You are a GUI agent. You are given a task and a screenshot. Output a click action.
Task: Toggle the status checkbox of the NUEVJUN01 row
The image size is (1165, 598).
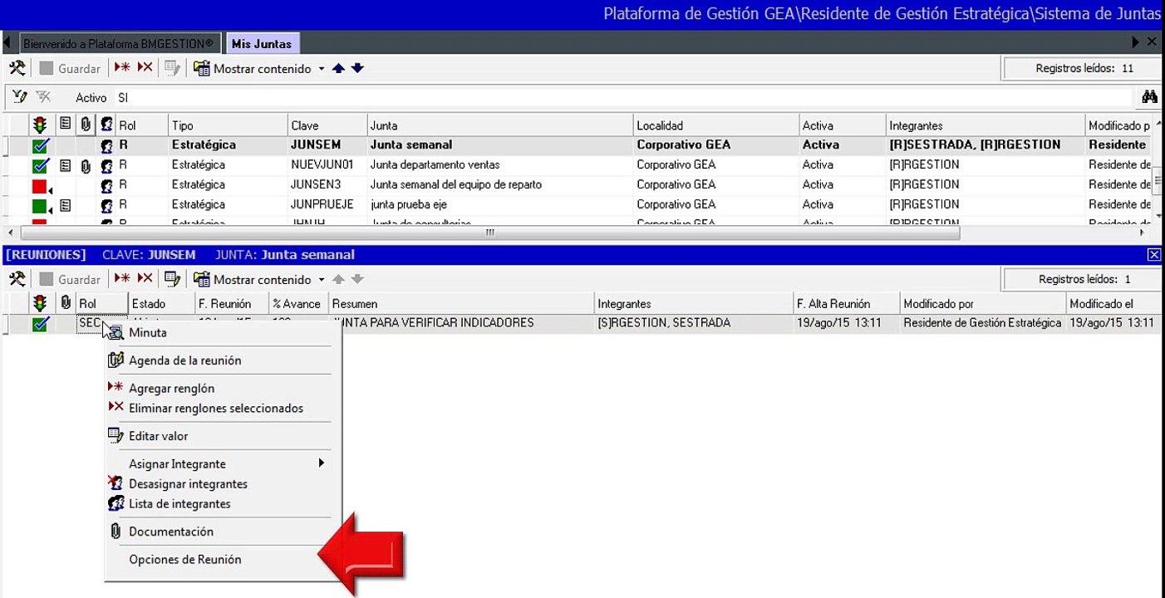40,165
